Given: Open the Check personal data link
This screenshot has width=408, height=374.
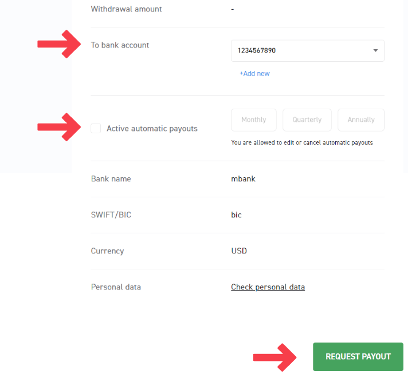Looking at the screenshot, I should [268, 287].
